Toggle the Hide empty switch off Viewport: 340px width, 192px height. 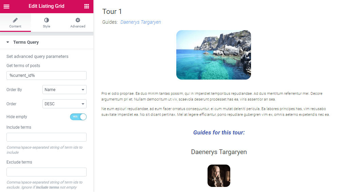(78, 117)
